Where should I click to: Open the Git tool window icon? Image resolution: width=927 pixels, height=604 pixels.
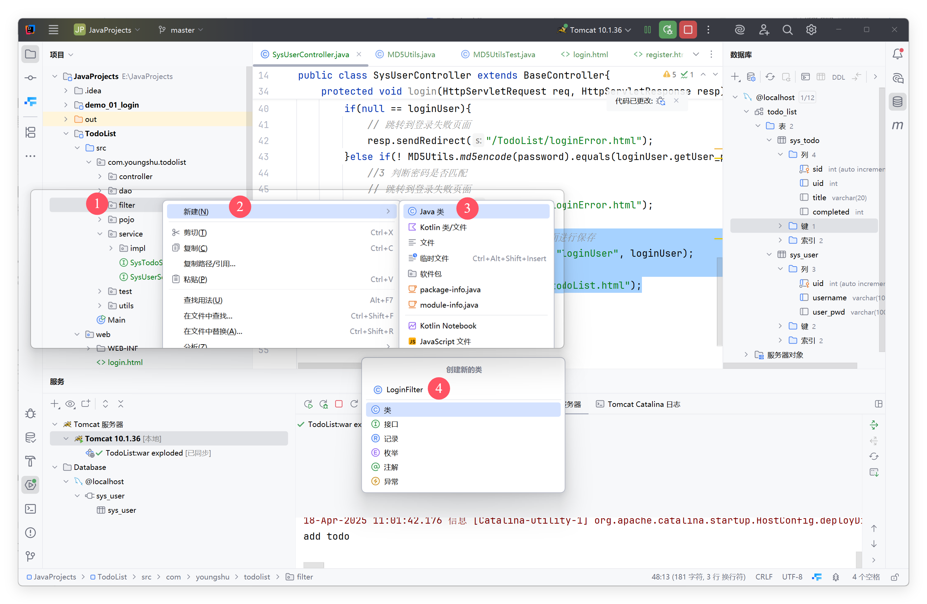pos(30,556)
